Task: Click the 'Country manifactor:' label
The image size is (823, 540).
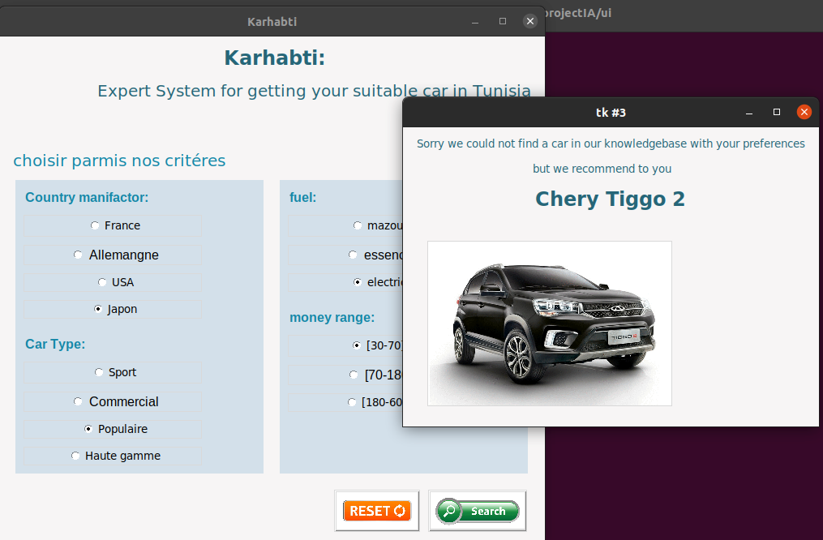Action: (x=87, y=197)
